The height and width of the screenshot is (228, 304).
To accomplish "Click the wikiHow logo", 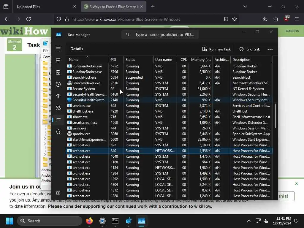I will click(24, 31).
